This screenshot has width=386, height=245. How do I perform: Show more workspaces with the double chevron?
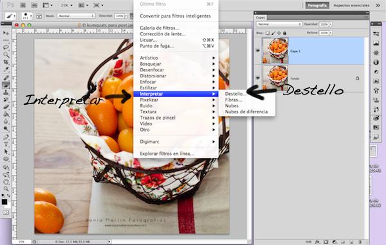point(378,5)
